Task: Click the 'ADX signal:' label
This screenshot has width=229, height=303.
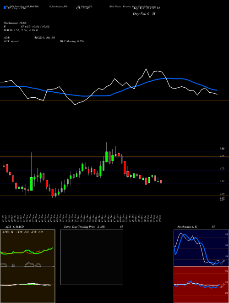Action: click(x=11, y=41)
